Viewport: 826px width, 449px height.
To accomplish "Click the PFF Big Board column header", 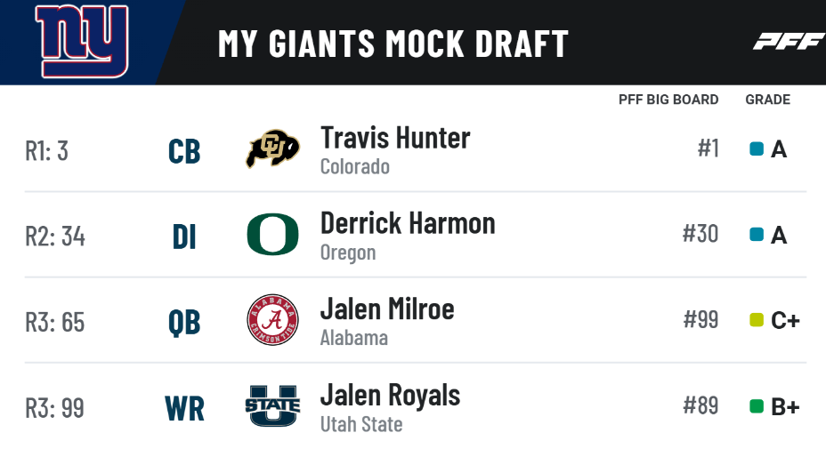I will click(668, 100).
